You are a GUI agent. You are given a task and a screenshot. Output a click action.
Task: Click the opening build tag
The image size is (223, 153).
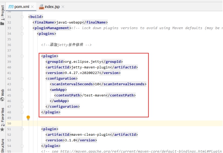[36, 17]
